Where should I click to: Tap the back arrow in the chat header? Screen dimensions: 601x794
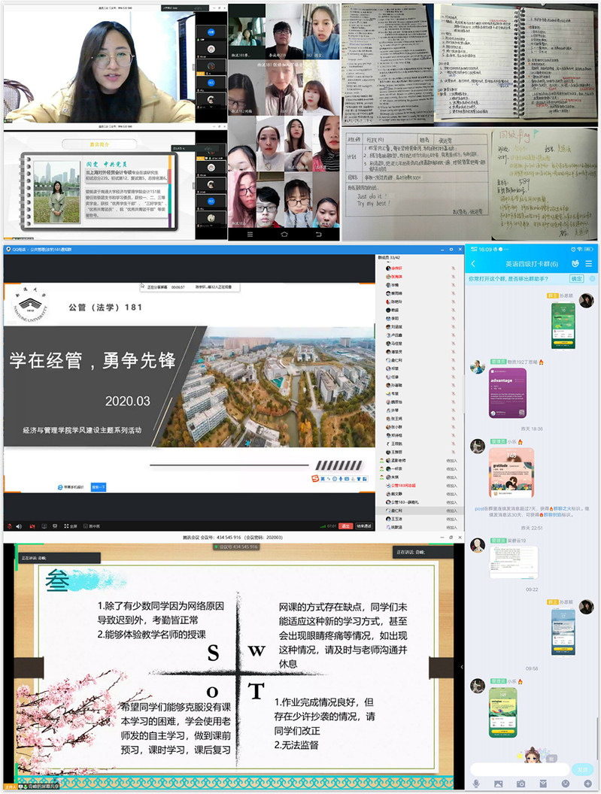473,264
